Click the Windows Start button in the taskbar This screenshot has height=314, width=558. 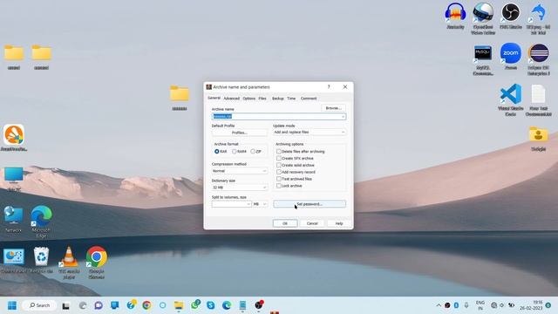click(12, 305)
